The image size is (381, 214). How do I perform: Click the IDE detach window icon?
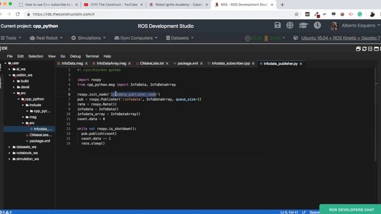pos(358,49)
